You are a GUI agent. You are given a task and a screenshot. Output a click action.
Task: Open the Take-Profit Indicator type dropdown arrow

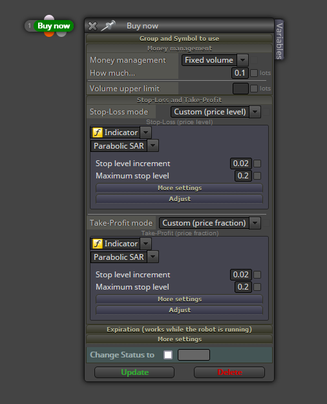145,244
